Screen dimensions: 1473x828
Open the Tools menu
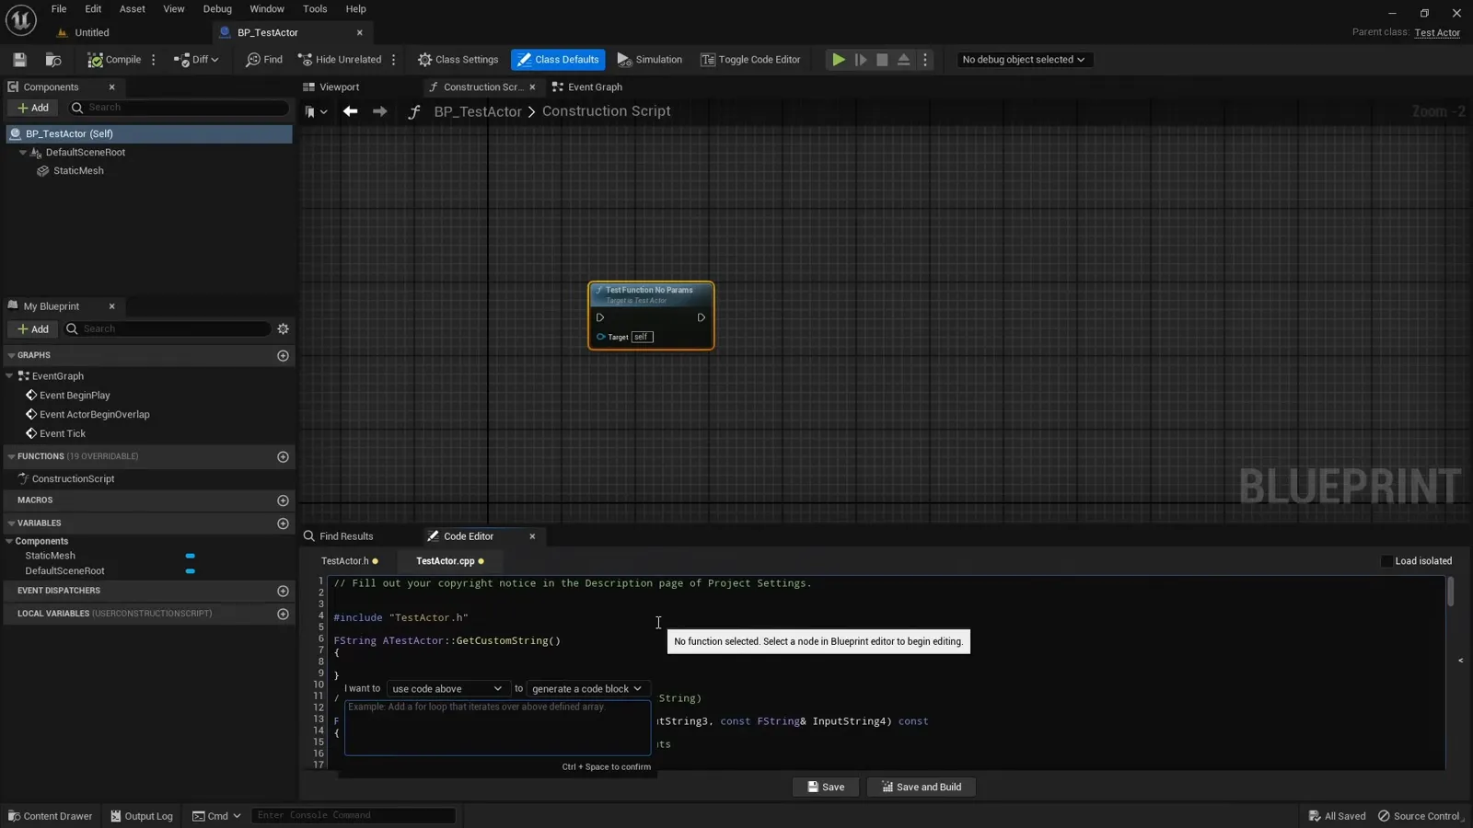pos(315,9)
